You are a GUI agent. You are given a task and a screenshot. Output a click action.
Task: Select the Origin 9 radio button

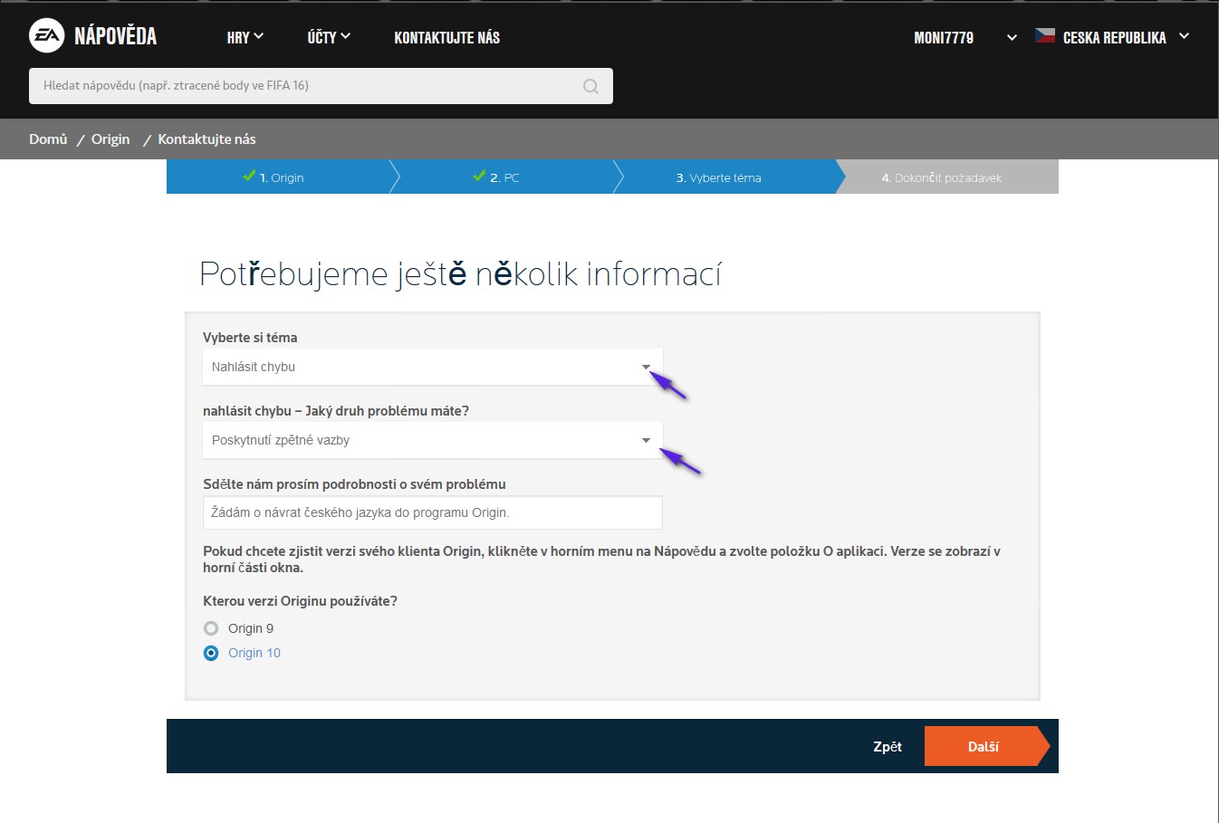(211, 628)
